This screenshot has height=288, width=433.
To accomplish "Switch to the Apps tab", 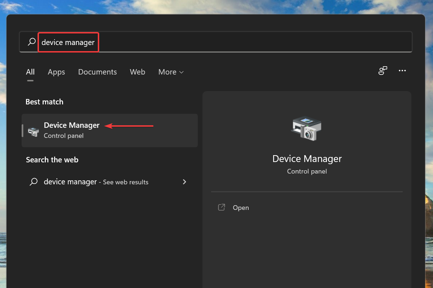I will (x=56, y=72).
